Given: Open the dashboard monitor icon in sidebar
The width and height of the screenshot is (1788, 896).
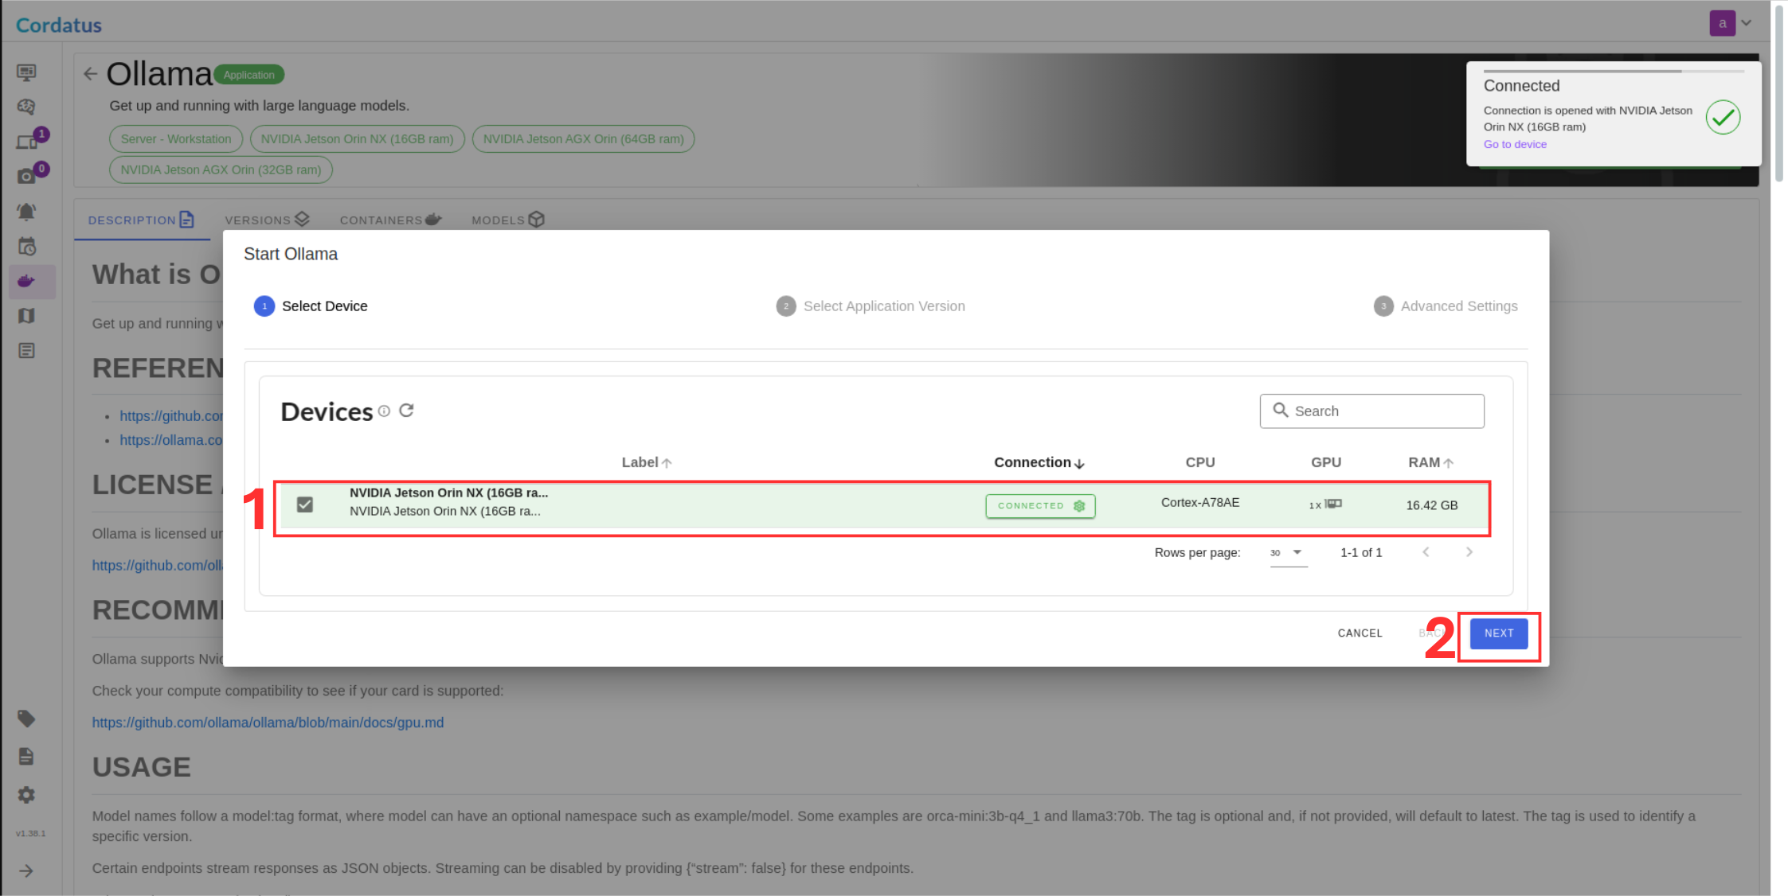Looking at the screenshot, I should 26,72.
